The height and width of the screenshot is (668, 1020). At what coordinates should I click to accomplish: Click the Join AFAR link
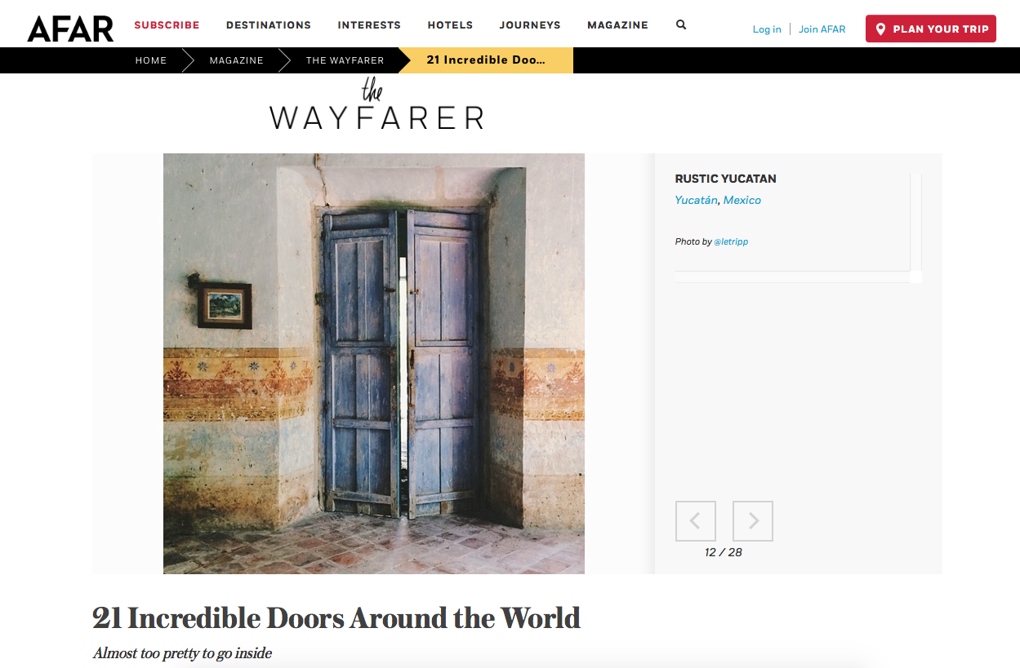pyautogui.click(x=822, y=29)
